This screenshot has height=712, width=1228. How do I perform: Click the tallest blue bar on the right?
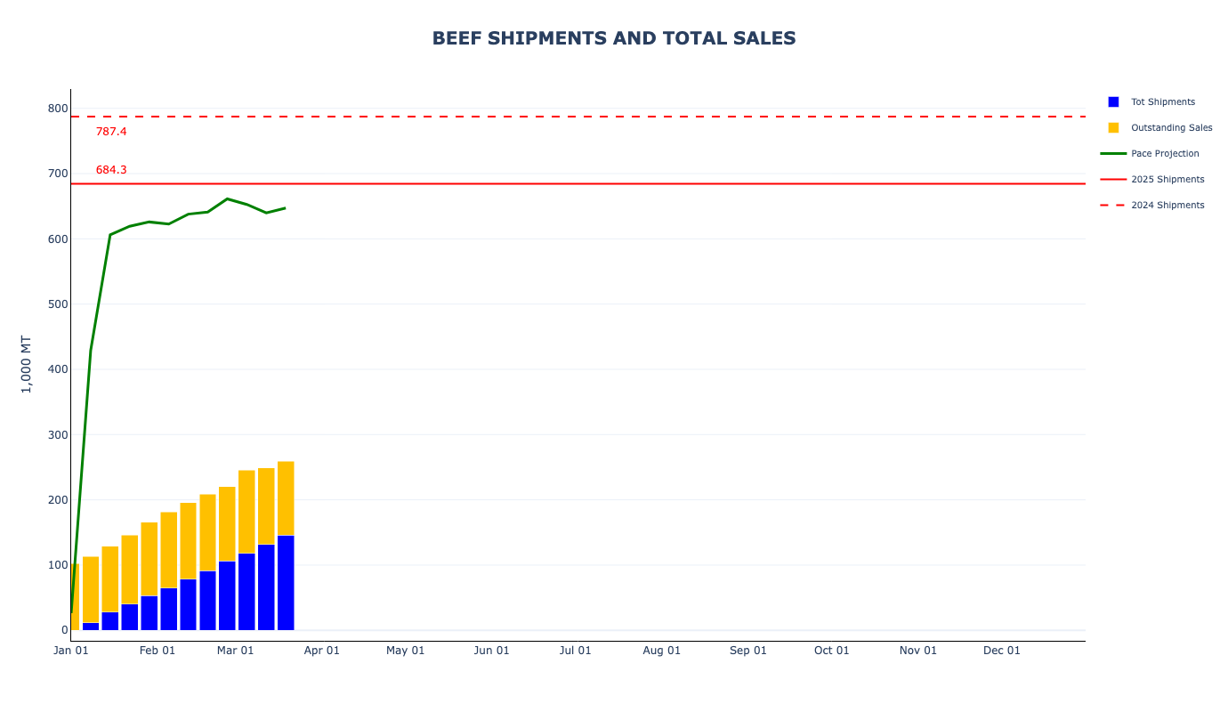[x=286, y=583]
